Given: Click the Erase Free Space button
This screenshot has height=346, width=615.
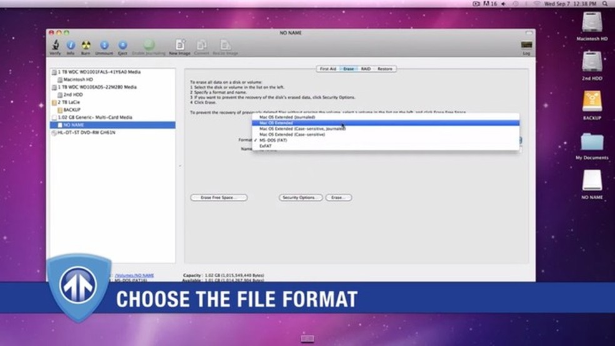Looking at the screenshot, I should [x=219, y=197].
